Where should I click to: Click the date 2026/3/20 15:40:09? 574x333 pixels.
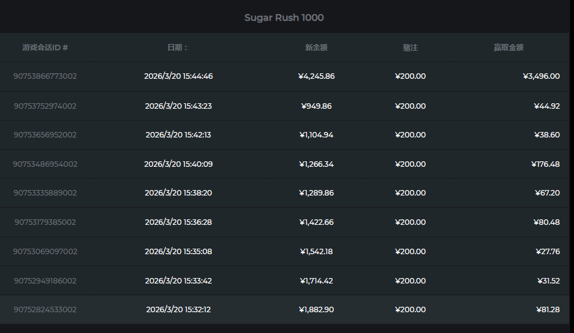pos(178,164)
